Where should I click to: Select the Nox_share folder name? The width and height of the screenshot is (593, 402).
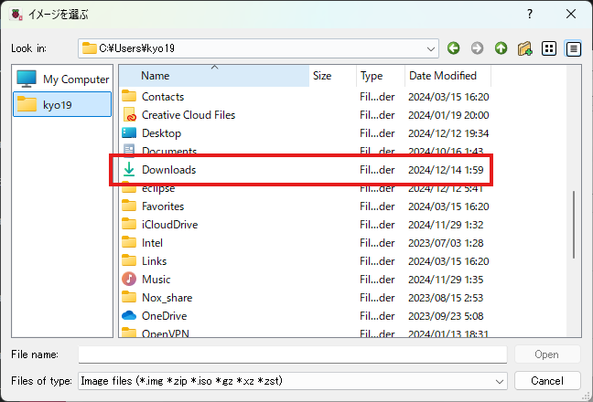click(167, 298)
